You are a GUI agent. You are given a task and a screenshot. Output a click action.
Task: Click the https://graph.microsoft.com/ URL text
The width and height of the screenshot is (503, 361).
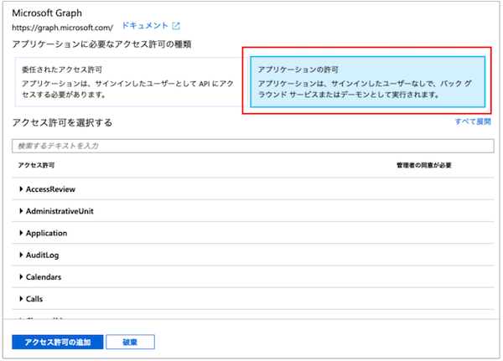coord(63,28)
